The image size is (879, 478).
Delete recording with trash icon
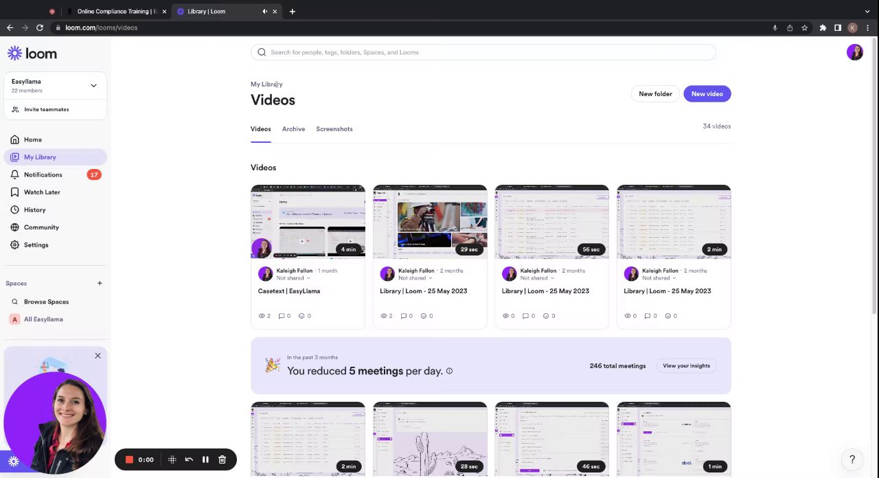pos(222,459)
